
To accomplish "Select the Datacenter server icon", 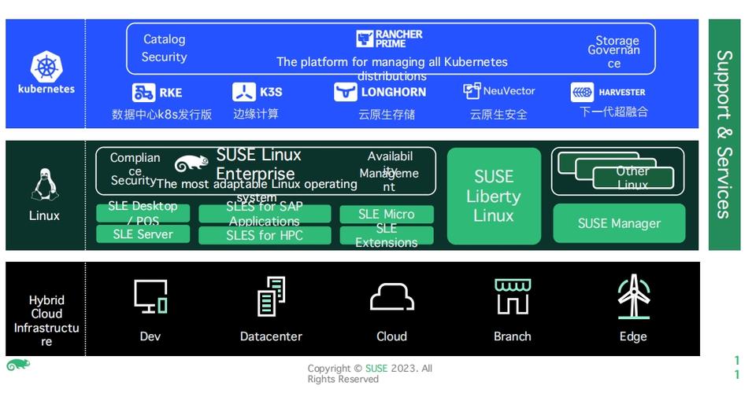I will tap(271, 297).
